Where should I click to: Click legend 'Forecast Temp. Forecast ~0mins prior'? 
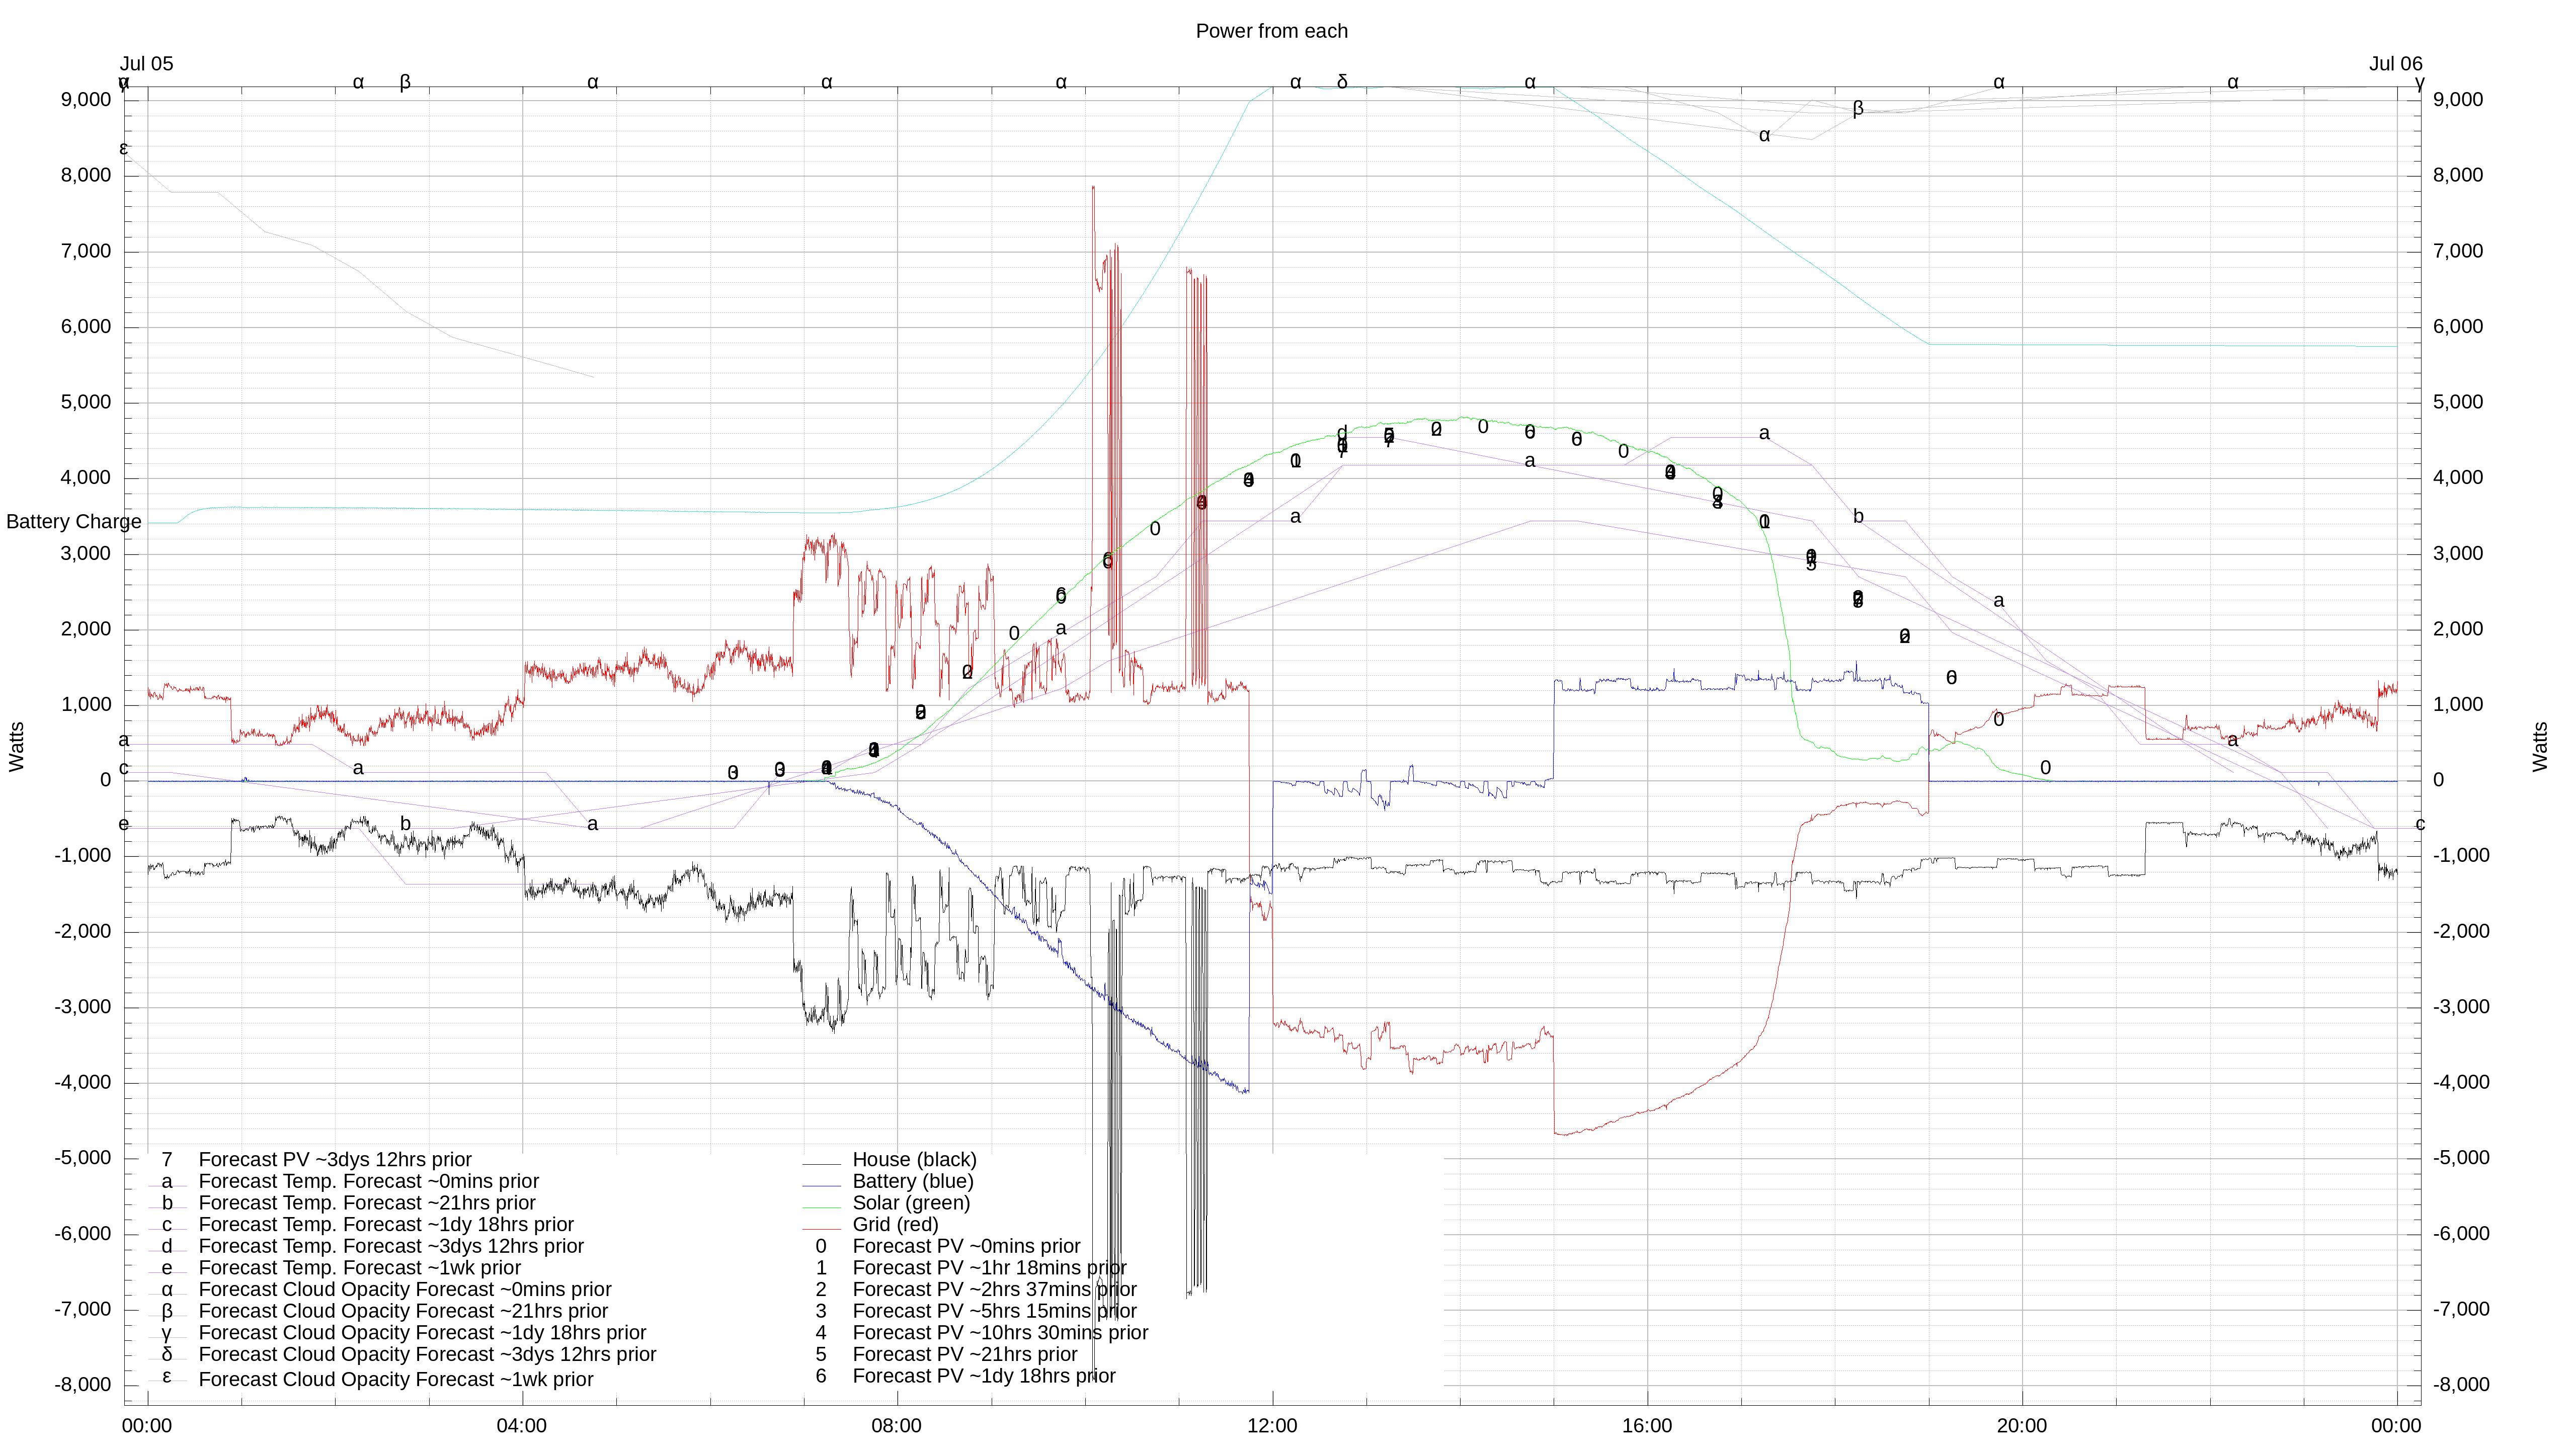(x=368, y=1182)
